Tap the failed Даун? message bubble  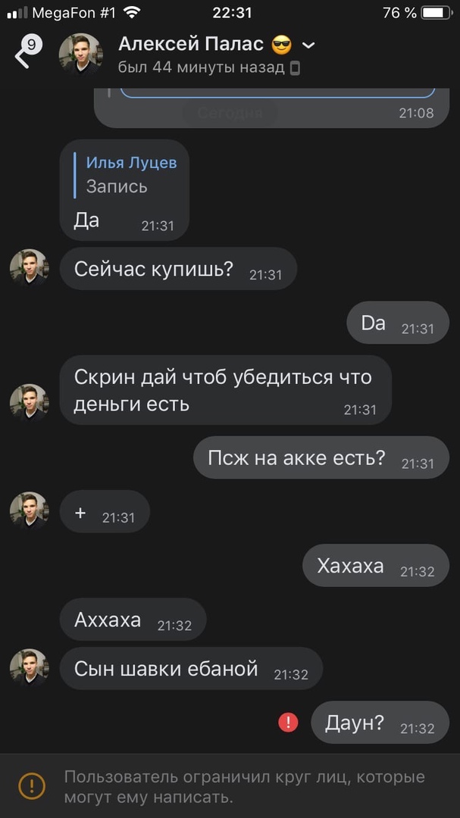tap(380, 723)
